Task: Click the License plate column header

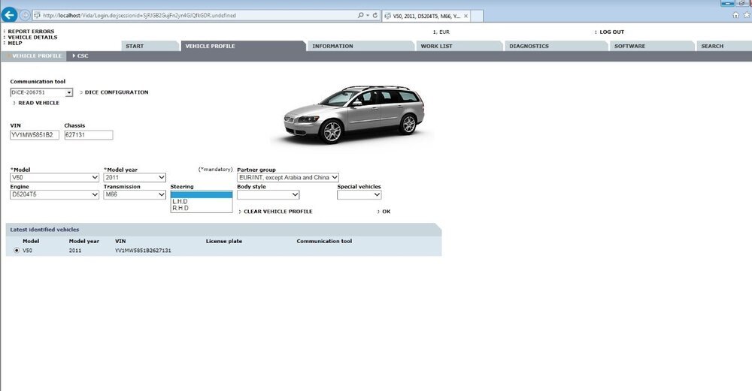Action: (224, 241)
